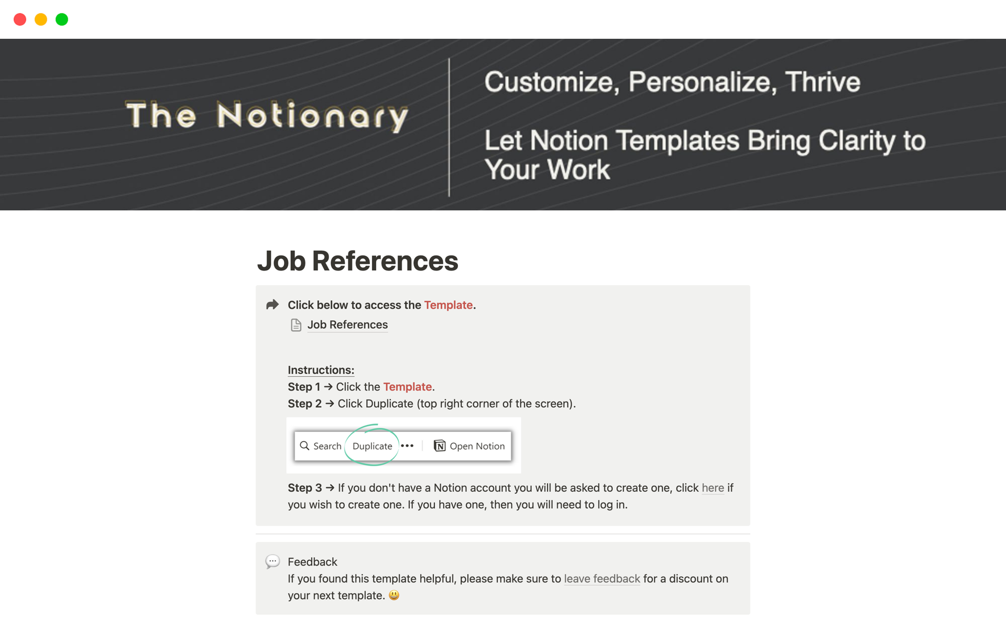Click the leave feedback hyperlink

[603, 578]
